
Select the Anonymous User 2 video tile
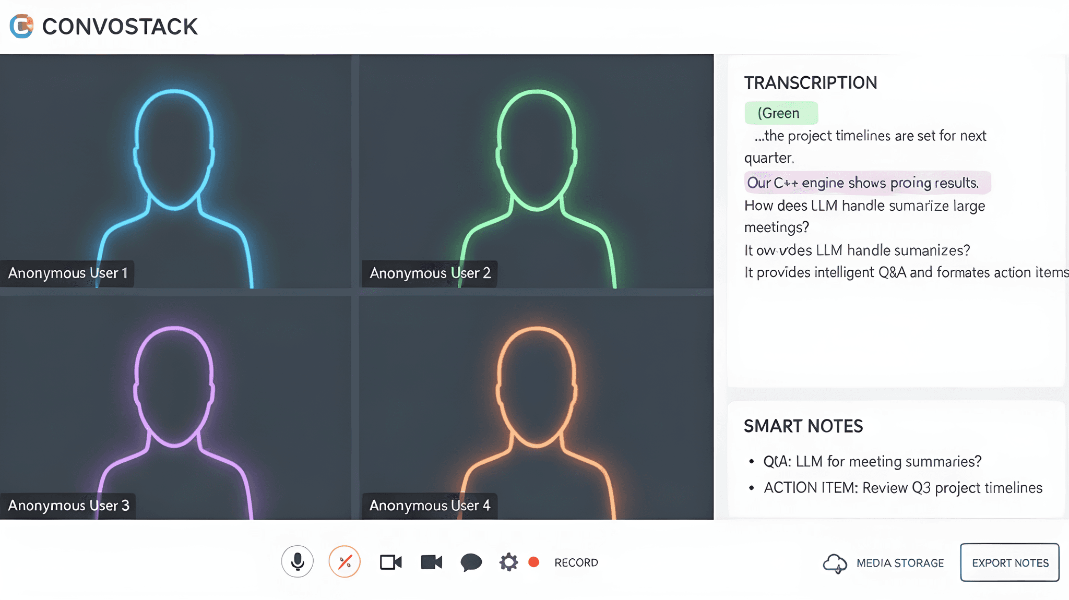[x=536, y=171]
